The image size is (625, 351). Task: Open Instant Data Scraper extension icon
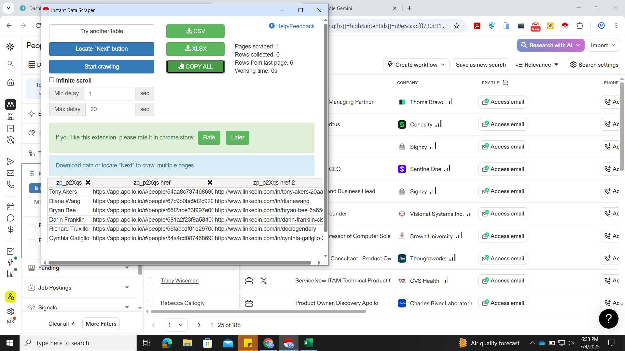pyautogui.click(x=565, y=26)
